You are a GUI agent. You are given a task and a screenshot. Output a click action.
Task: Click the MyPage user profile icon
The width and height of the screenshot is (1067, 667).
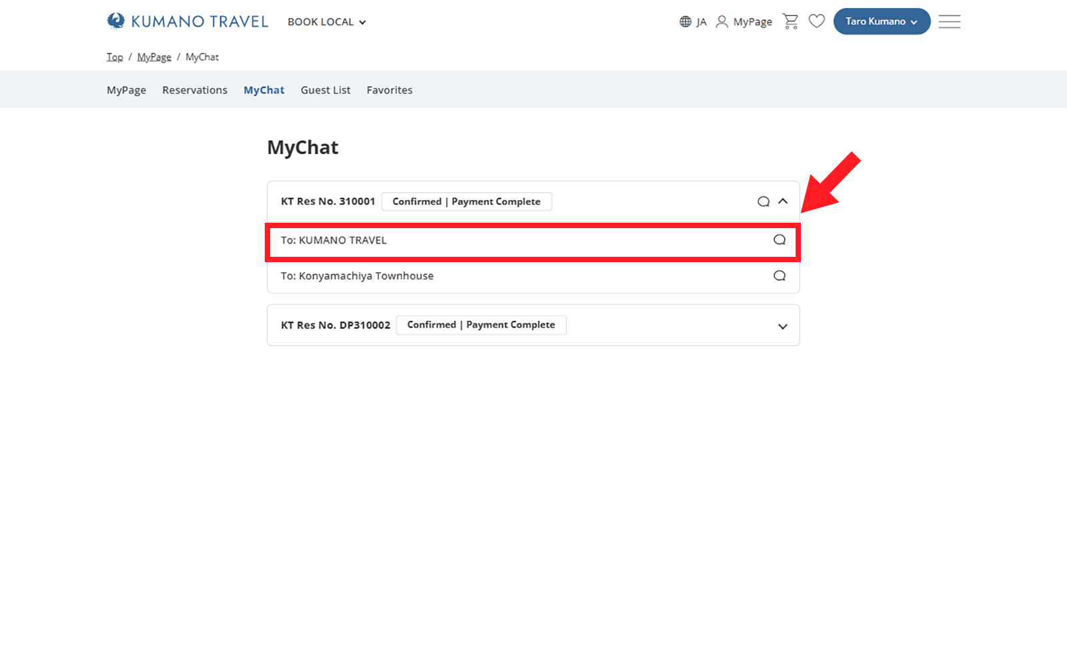click(x=722, y=22)
